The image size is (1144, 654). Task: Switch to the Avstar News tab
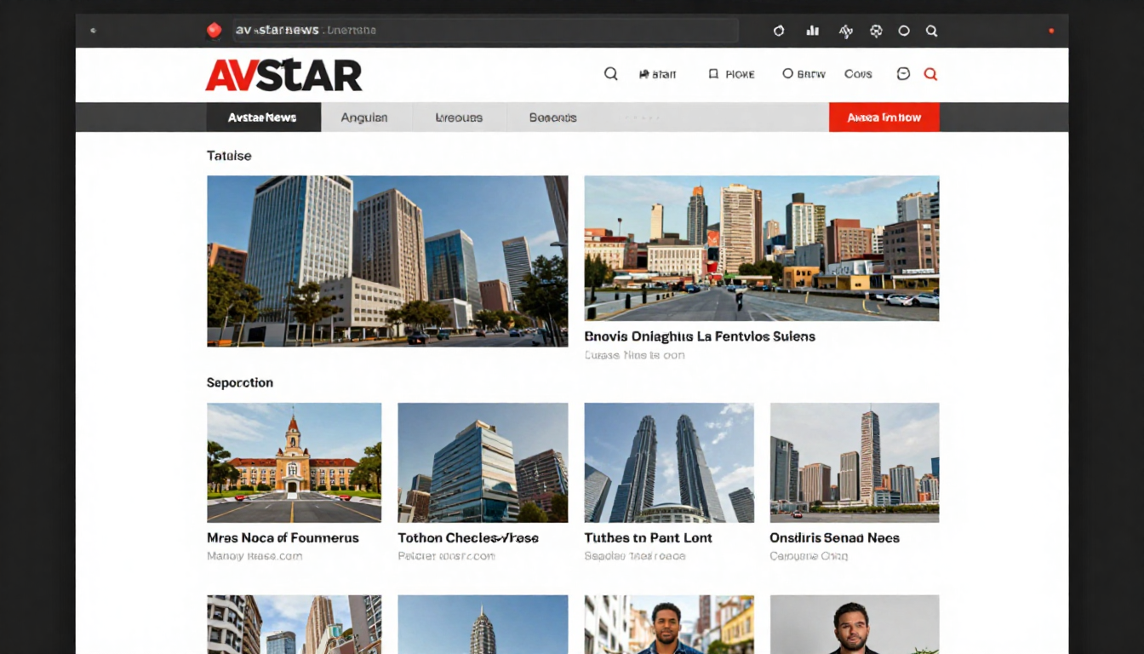point(263,117)
